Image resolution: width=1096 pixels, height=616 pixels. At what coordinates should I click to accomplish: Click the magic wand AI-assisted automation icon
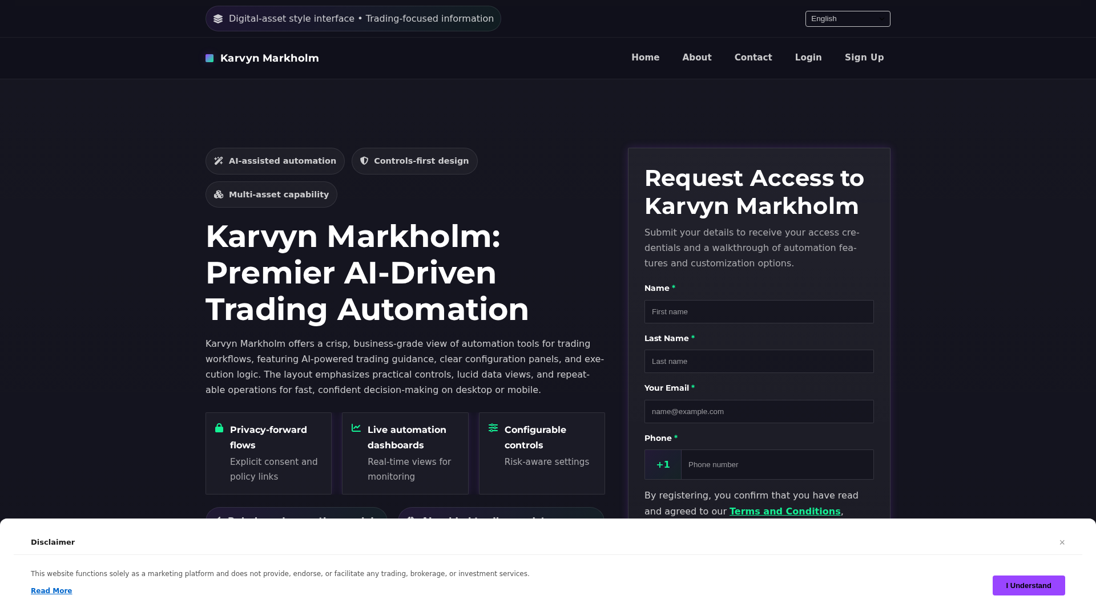click(x=219, y=161)
